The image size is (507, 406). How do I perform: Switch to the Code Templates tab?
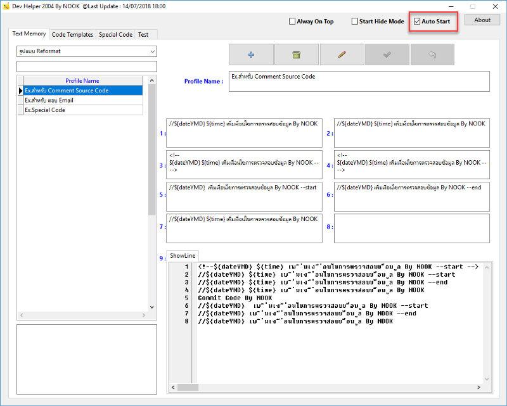72,35
